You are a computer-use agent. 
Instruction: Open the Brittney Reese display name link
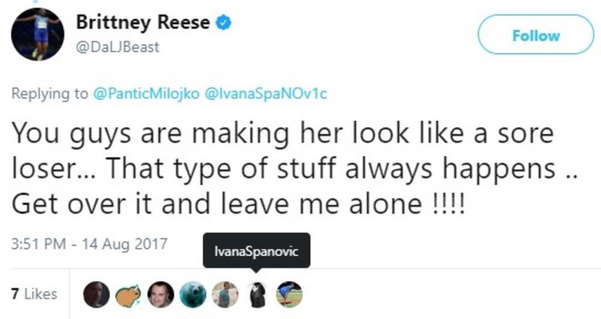tap(142, 24)
